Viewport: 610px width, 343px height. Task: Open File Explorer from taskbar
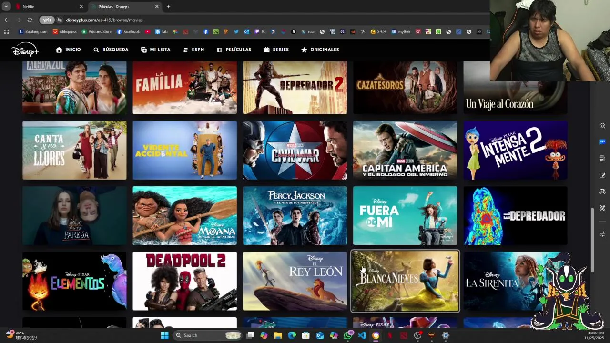coord(278,335)
